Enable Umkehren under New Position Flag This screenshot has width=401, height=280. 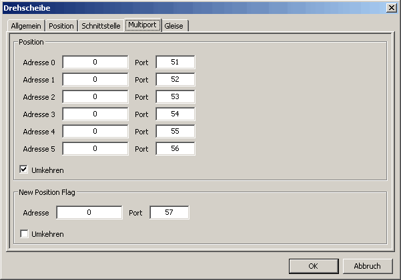point(24,233)
